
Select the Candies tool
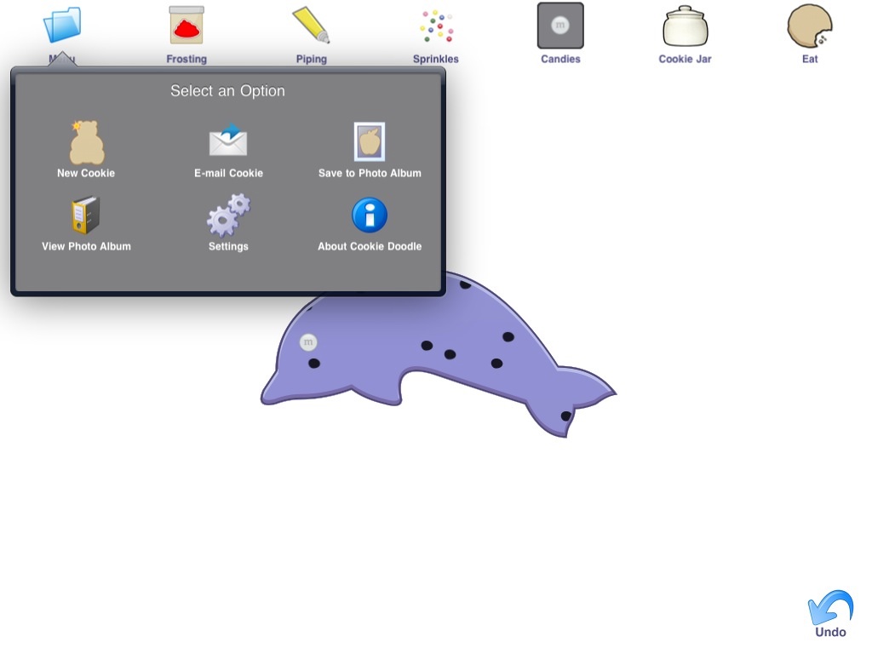click(x=560, y=26)
